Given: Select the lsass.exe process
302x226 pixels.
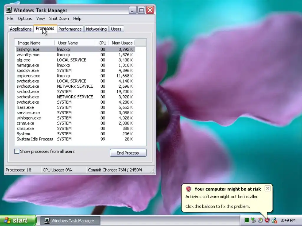Looking at the screenshot, I should (x=75, y=107).
